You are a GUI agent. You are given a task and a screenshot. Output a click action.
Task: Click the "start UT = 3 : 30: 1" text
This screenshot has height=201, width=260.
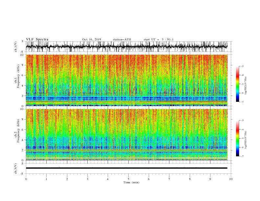point(159,39)
